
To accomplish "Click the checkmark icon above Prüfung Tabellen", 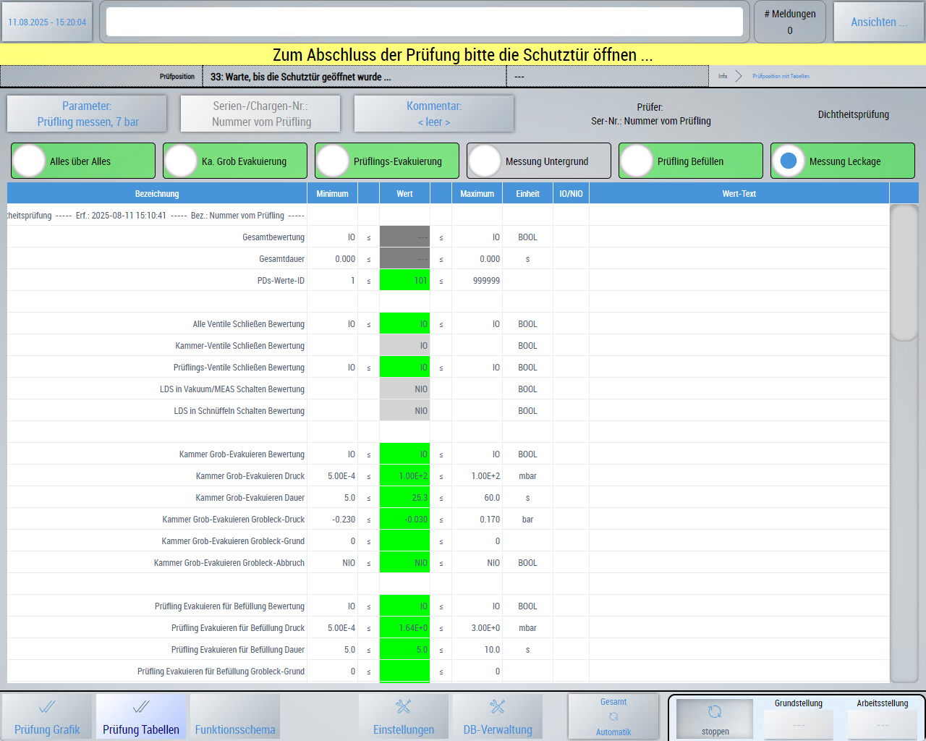I will pos(141,707).
